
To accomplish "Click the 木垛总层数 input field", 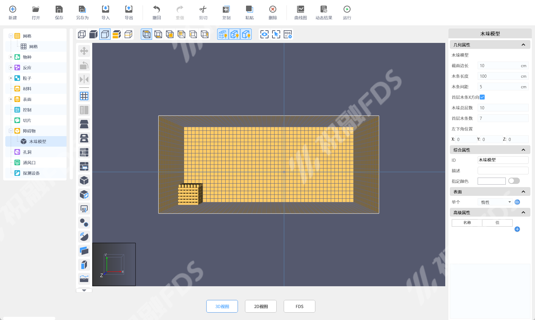I will coord(503,108).
